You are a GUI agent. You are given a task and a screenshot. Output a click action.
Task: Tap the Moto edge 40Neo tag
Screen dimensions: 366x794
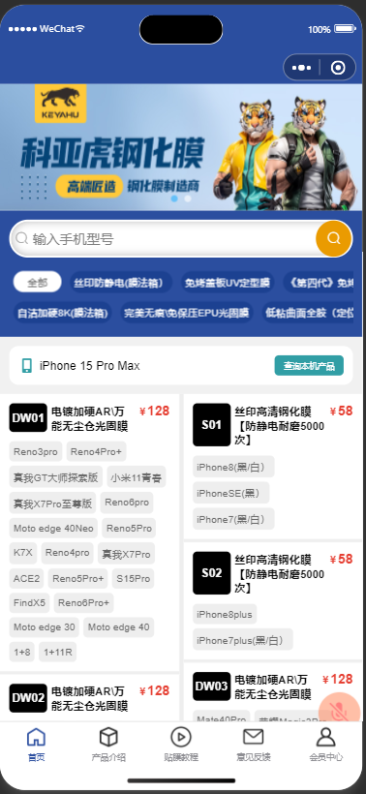[x=53, y=528]
